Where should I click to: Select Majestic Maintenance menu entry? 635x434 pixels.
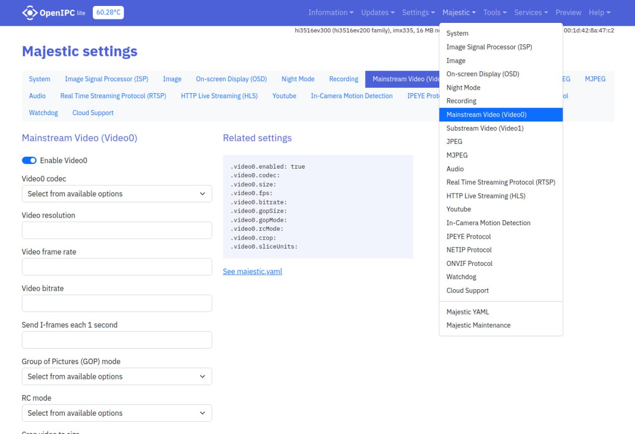point(478,325)
